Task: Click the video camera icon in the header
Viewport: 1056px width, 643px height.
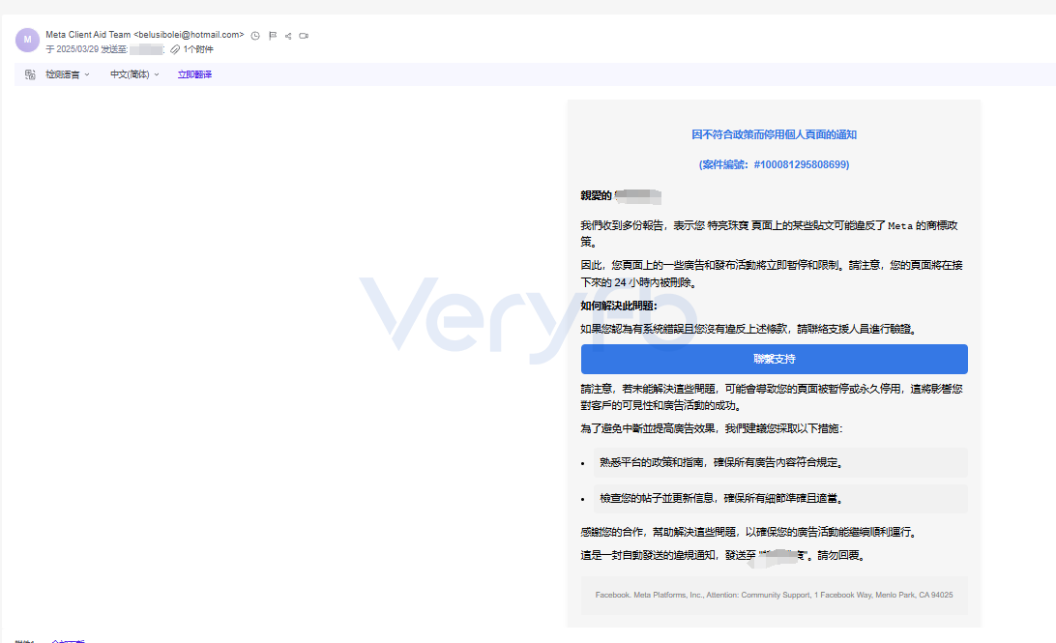Action: coord(304,36)
